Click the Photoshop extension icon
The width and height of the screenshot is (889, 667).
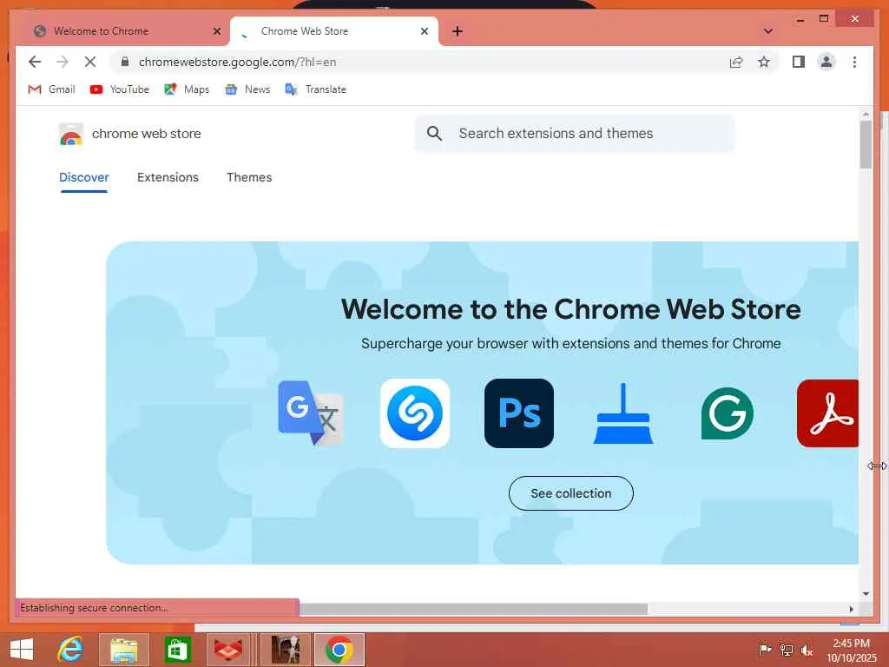pyautogui.click(x=519, y=413)
